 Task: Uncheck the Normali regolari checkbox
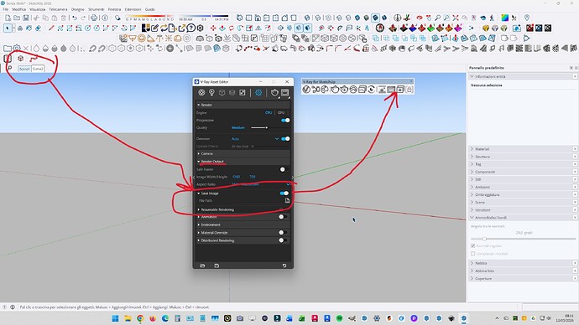coord(473,245)
